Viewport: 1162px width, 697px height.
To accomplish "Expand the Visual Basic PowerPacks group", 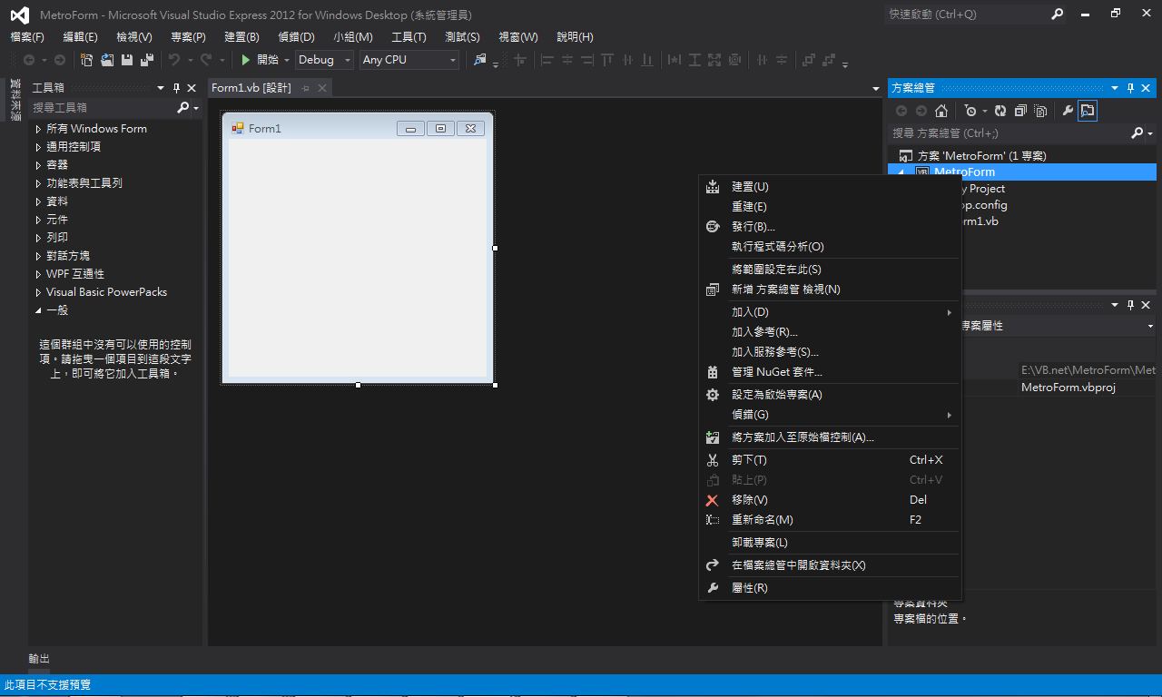I will pos(38,292).
